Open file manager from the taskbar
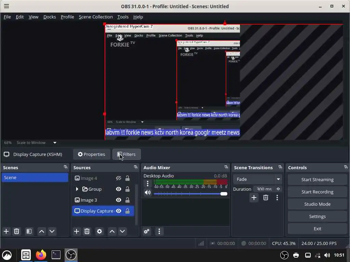Image resolution: width=350 pixels, height=262 pixels. pos(26,255)
